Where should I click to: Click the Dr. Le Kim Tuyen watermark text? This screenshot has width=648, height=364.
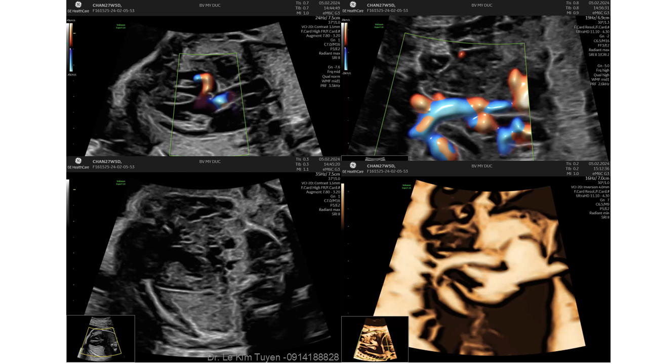coord(273,357)
